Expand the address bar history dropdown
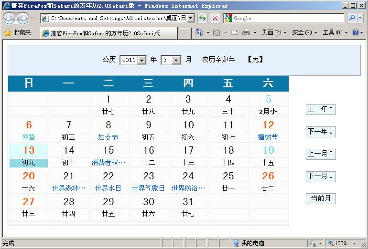This screenshot has width=368, height=249. coord(191,18)
